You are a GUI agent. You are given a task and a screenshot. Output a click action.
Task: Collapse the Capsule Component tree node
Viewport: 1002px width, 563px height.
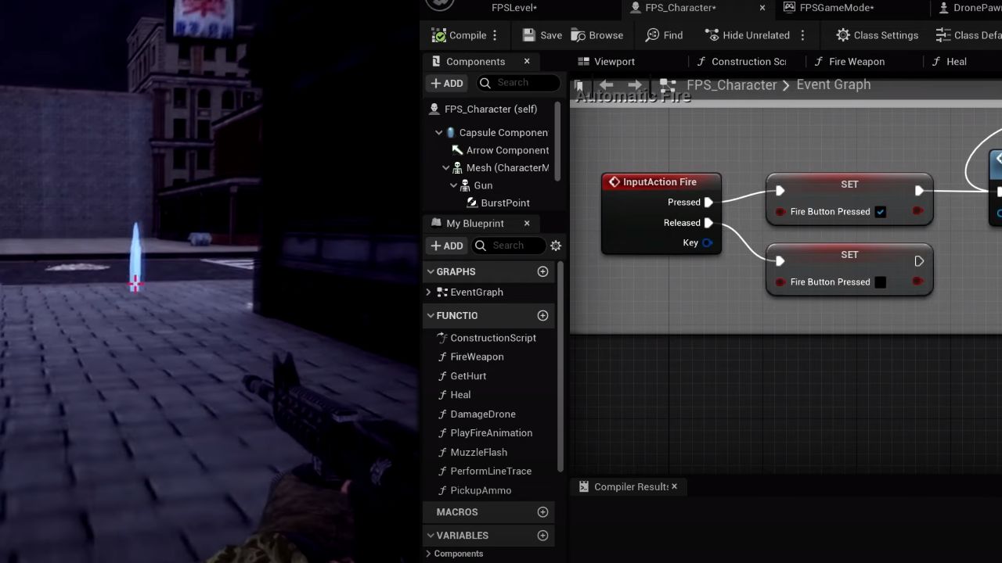[x=439, y=133]
